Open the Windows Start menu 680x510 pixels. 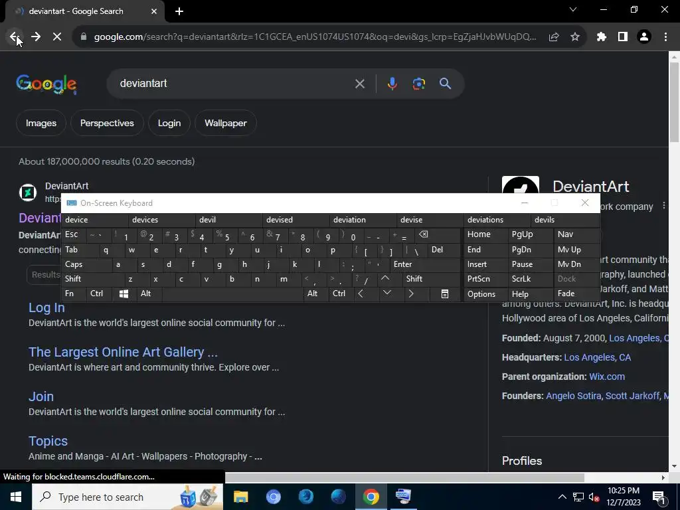[x=16, y=497]
